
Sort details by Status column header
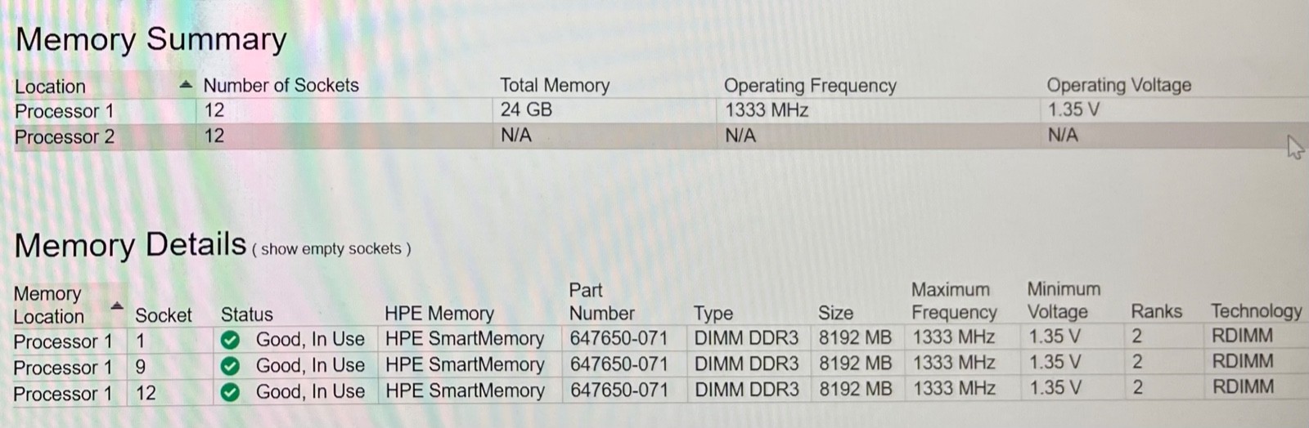click(246, 314)
